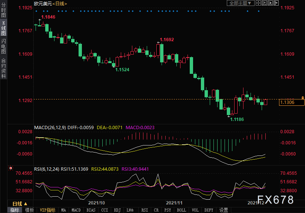Toggle the KDJ indicator in bottom bar
The image size is (305, 213).
point(117,210)
